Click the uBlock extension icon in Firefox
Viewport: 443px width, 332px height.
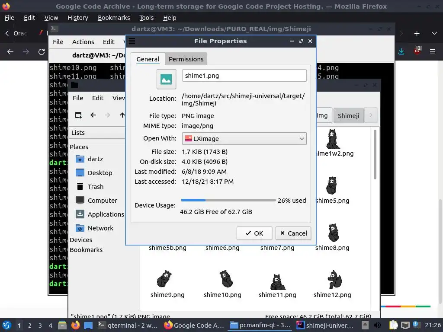tap(417, 51)
